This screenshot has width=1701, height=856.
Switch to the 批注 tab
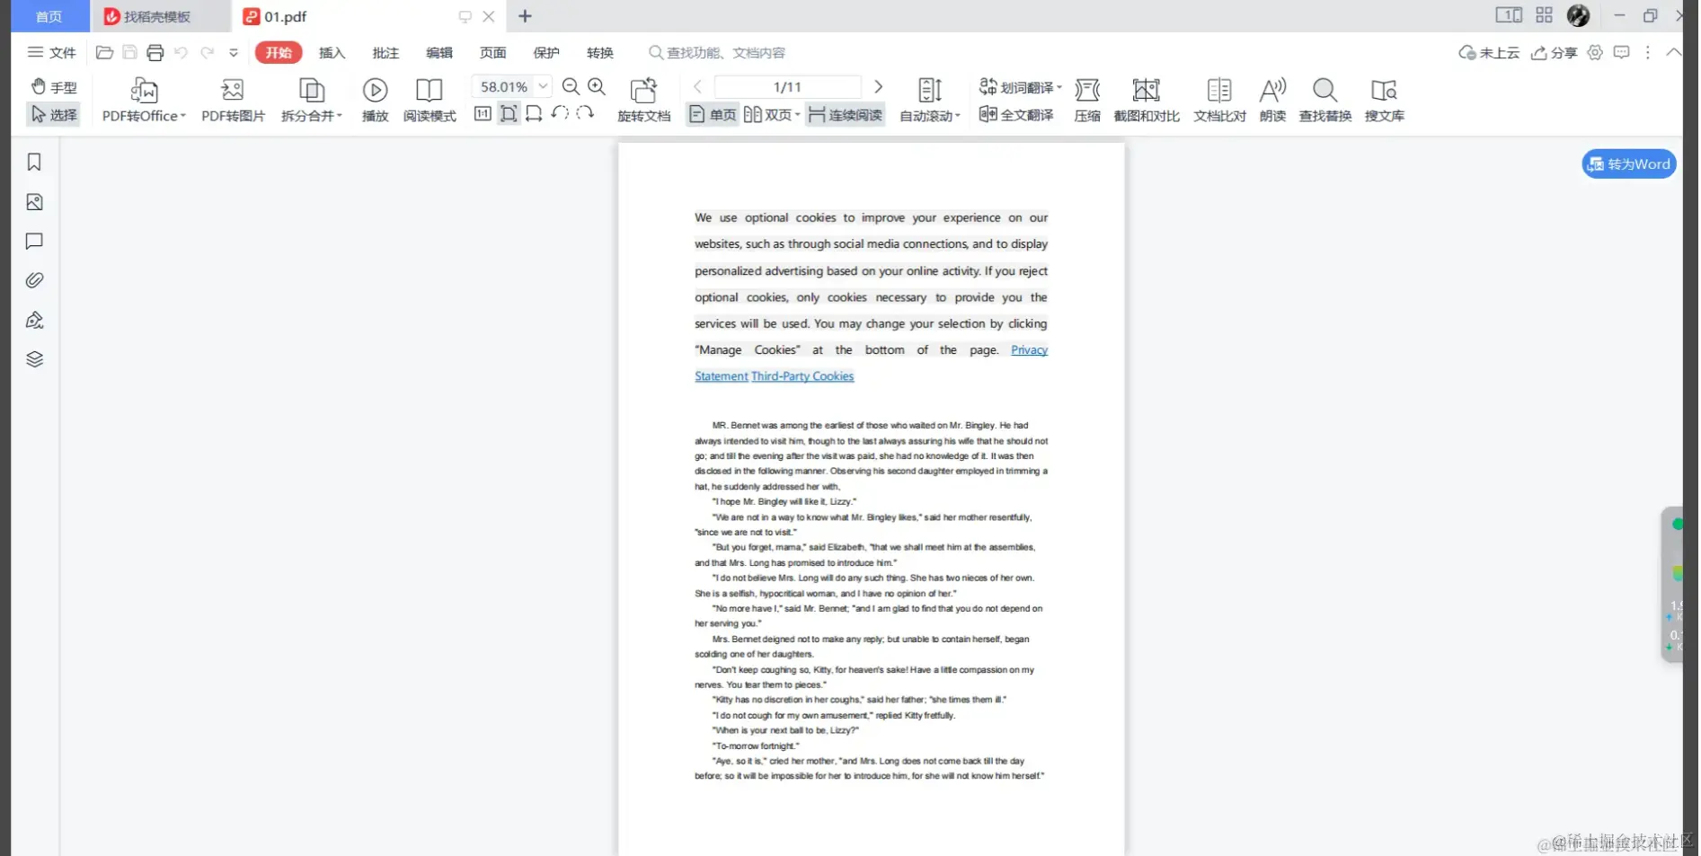[x=385, y=53]
